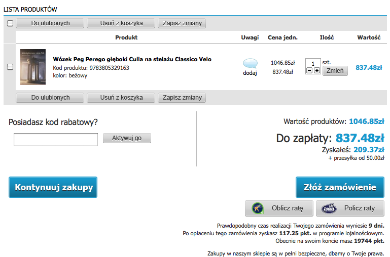This screenshot has height=257, width=390.
Task: Click product code 9783805329163 text
Action: [110, 68]
